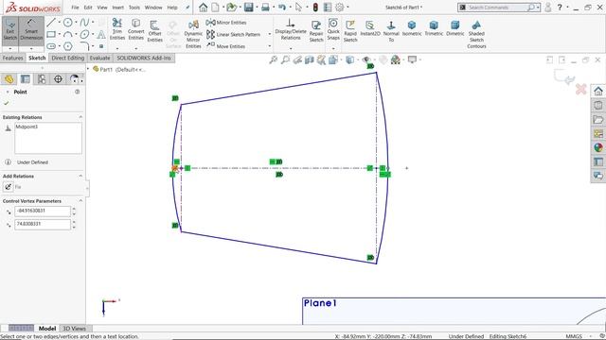Image resolution: width=606 pixels, height=340 pixels.
Task: Collapse the Add Relations section
Action: click(x=80, y=176)
